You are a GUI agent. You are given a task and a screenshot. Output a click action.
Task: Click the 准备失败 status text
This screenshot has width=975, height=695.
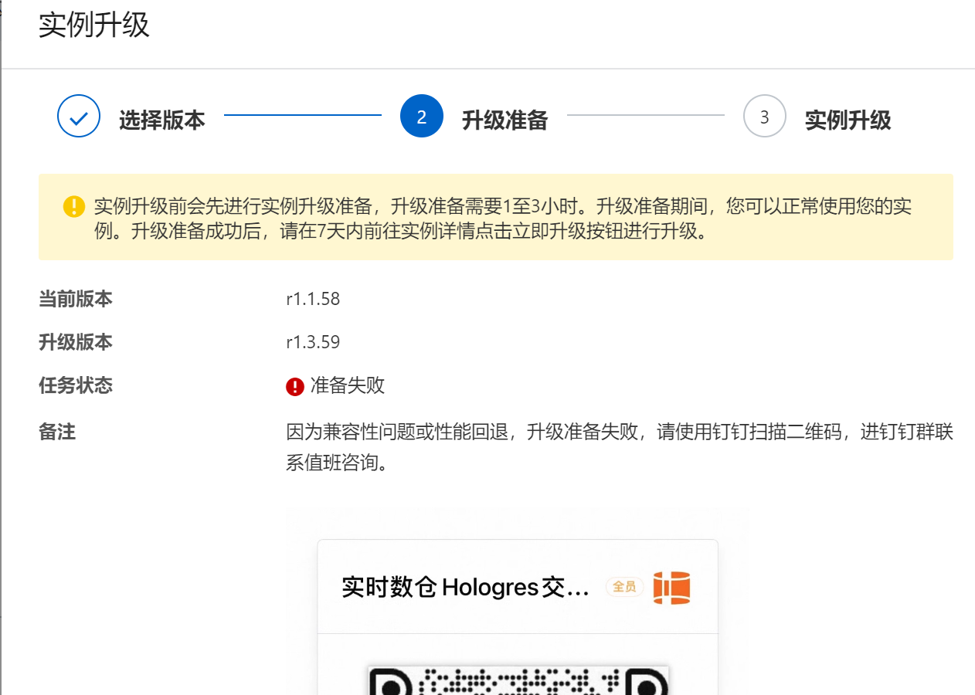pos(348,386)
